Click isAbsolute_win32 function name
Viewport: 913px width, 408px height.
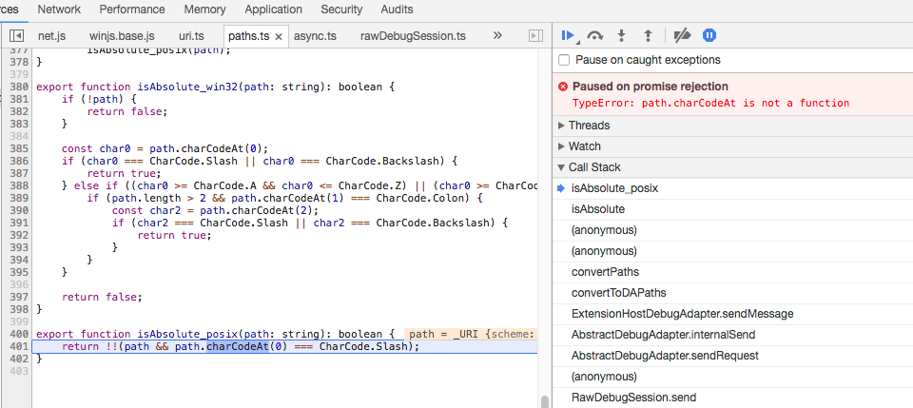pyautogui.click(x=187, y=87)
